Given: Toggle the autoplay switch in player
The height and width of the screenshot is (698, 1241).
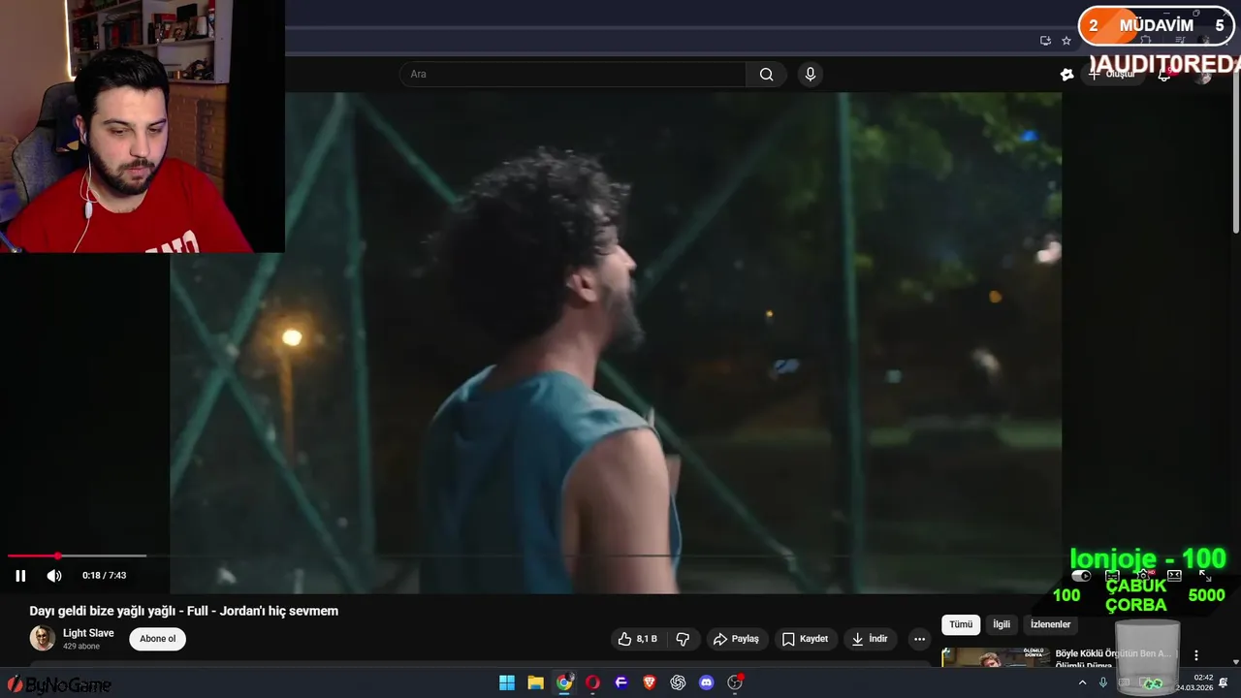Looking at the screenshot, I should [1081, 576].
